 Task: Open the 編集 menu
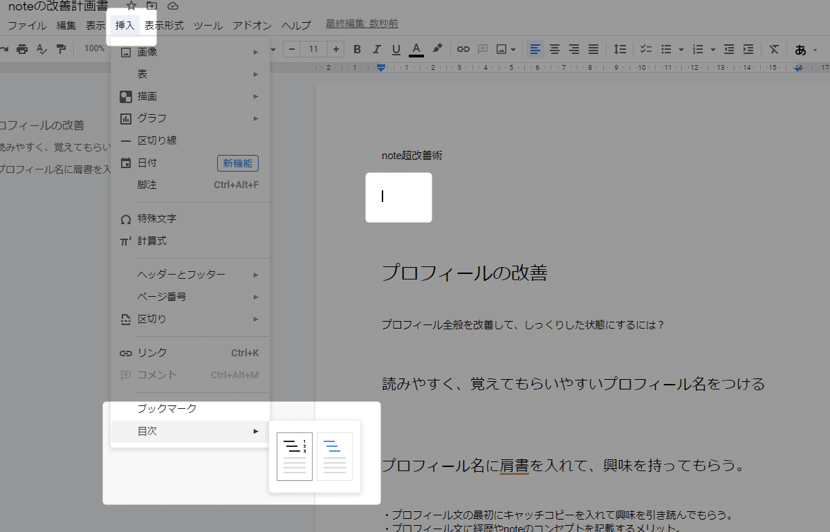click(66, 26)
